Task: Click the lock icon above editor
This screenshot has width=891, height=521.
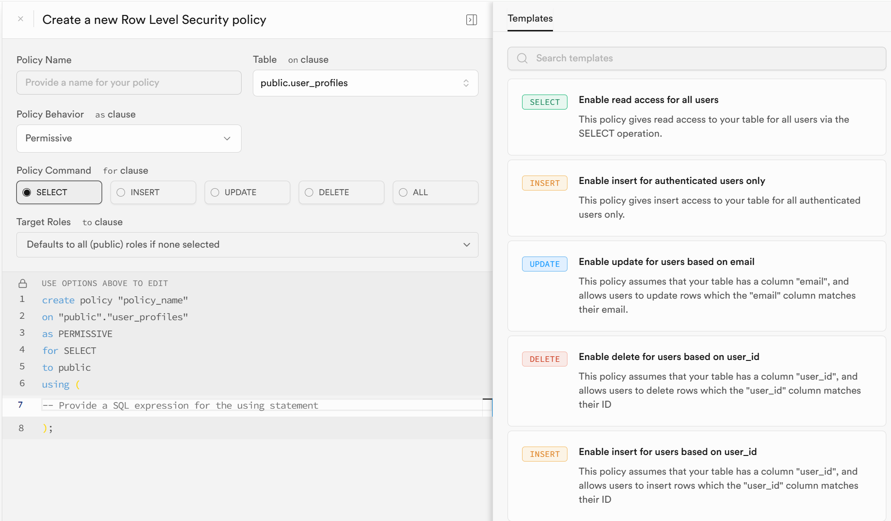Action: coord(22,284)
